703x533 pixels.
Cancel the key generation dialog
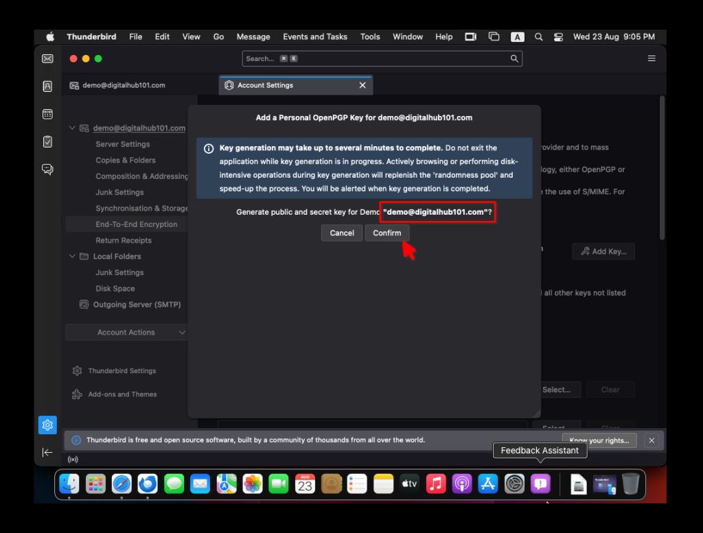(x=342, y=233)
